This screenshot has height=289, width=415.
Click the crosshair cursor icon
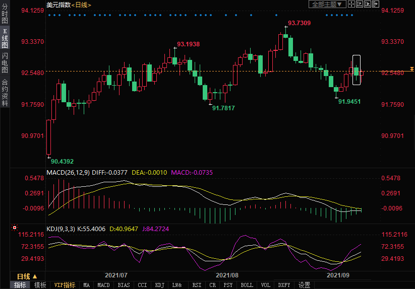351,4
